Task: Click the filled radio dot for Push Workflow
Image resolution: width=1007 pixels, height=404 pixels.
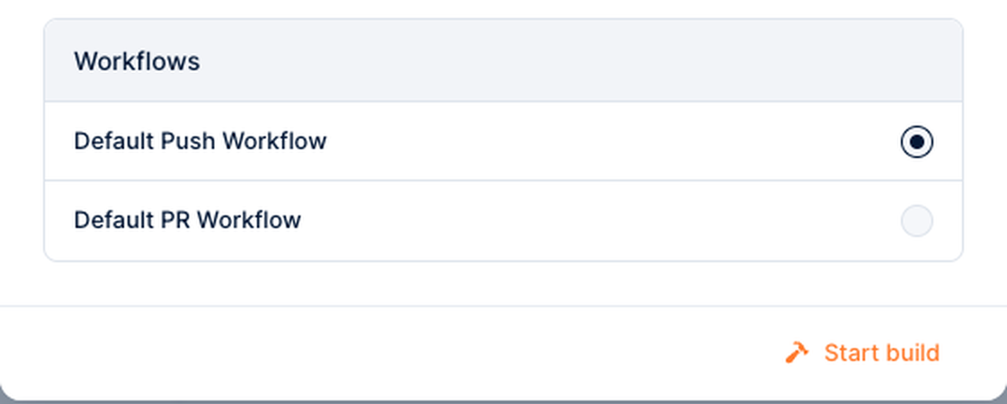Action: click(916, 142)
